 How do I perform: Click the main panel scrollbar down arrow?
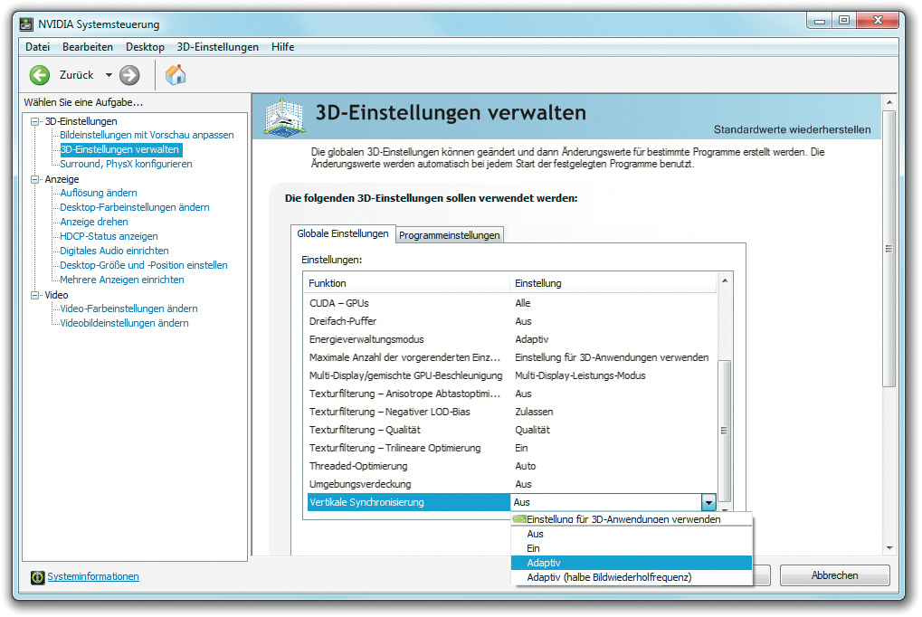[889, 548]
